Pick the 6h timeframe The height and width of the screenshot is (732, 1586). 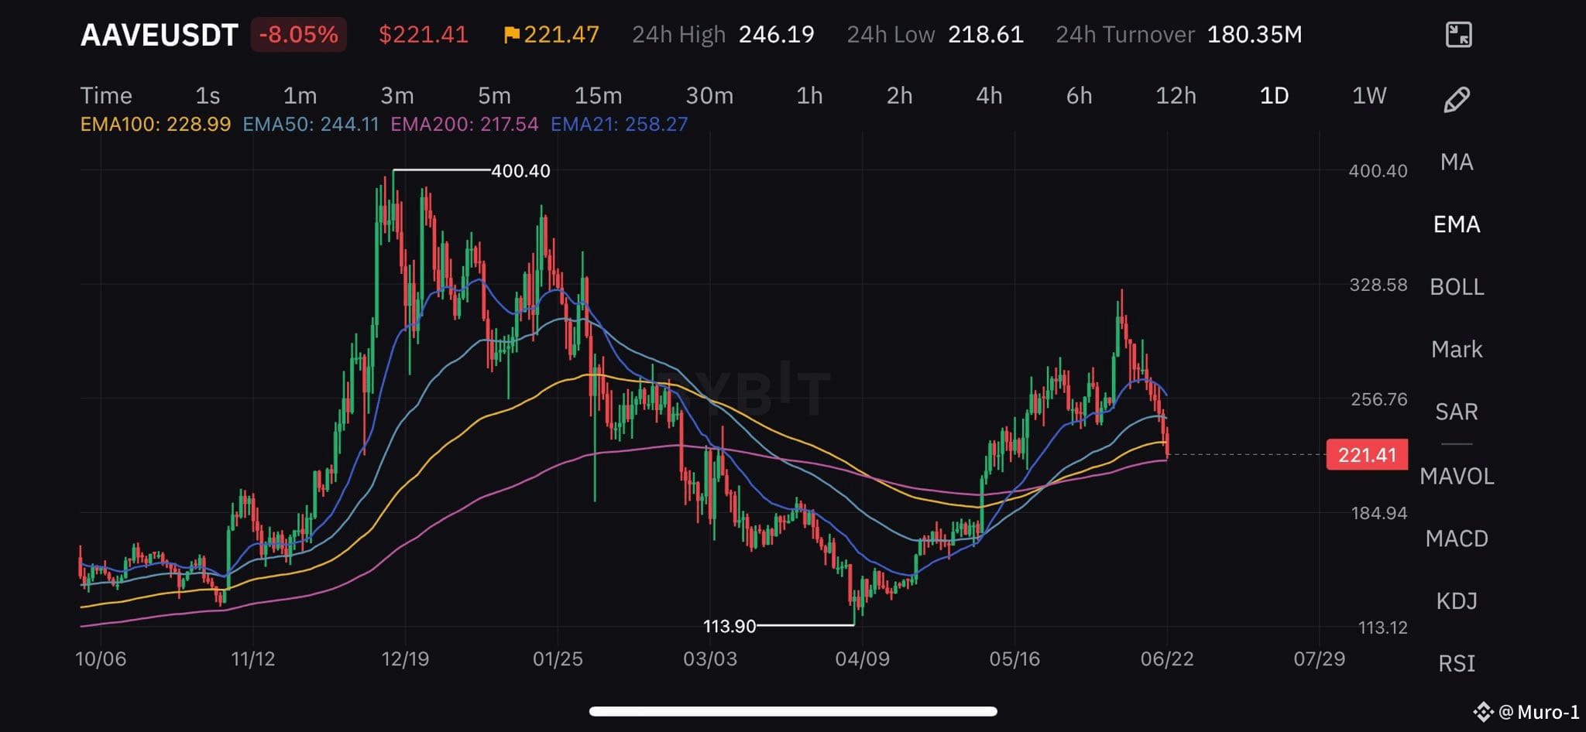[x=1079, y=95]
